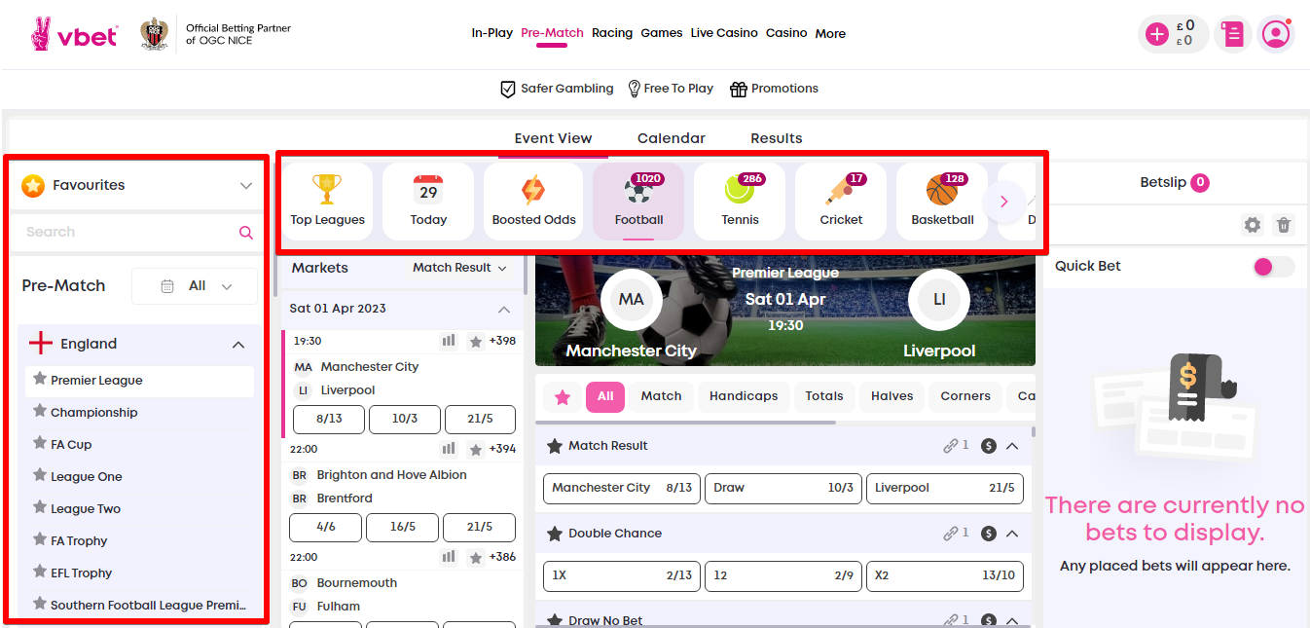Open statistics for Brighton and Hove Albion match
Screen dimensions: 1310x628
click(449, 449)
